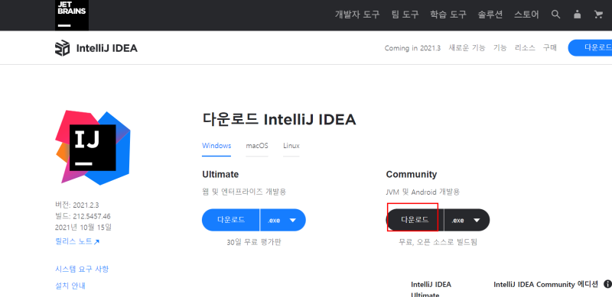
Task: Open the shopping cart icon
Action: [598, 15]
